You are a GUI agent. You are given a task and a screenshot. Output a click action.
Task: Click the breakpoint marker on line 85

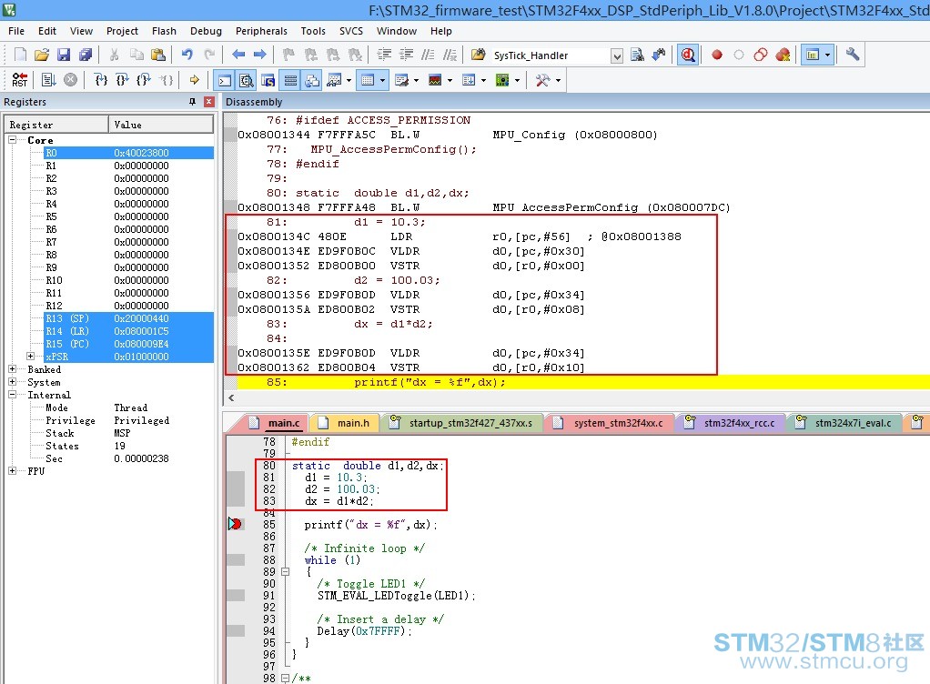coord(235,524)
